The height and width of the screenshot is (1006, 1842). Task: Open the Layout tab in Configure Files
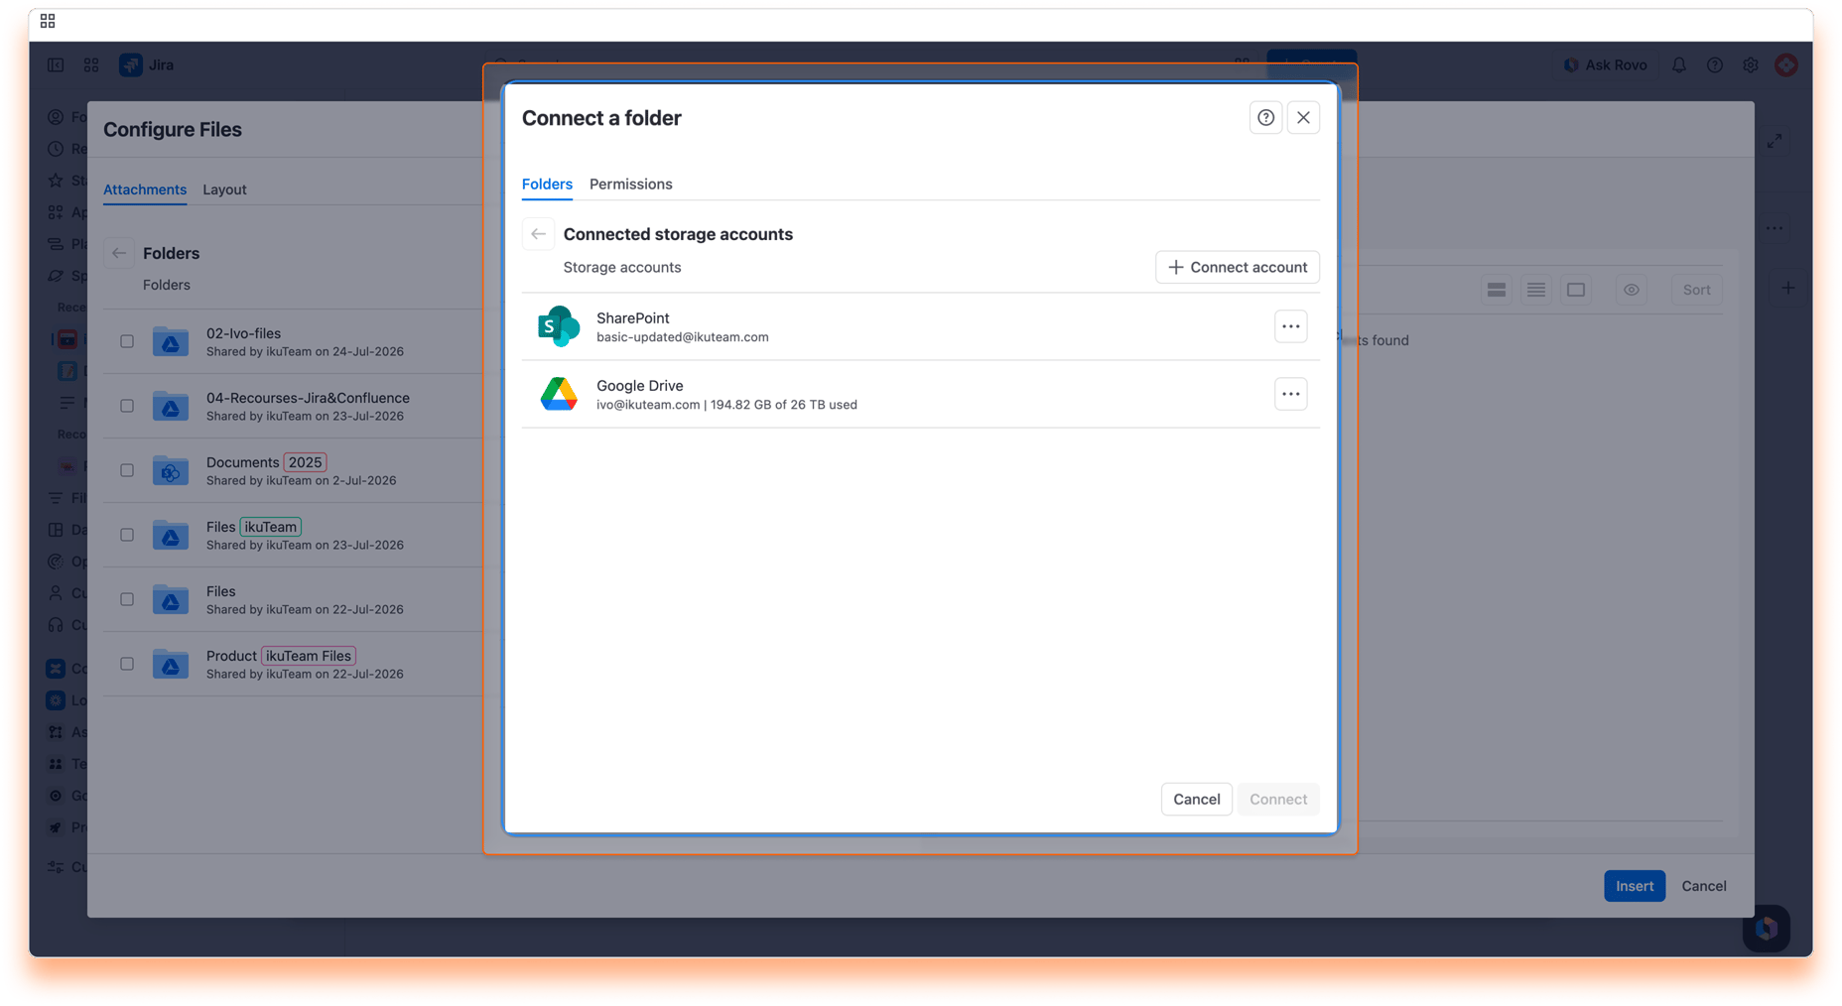pos(224,189)
